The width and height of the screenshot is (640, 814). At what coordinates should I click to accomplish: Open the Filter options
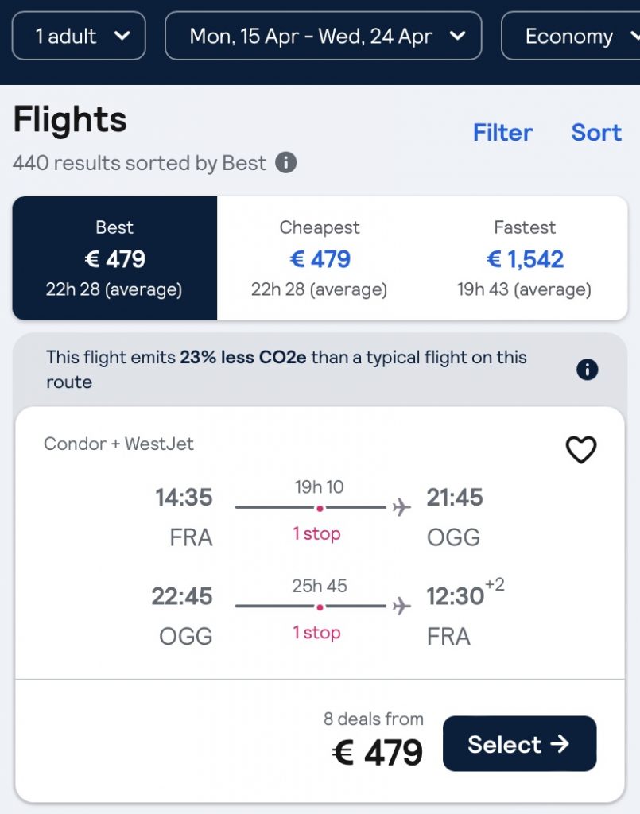coord(502,132)
